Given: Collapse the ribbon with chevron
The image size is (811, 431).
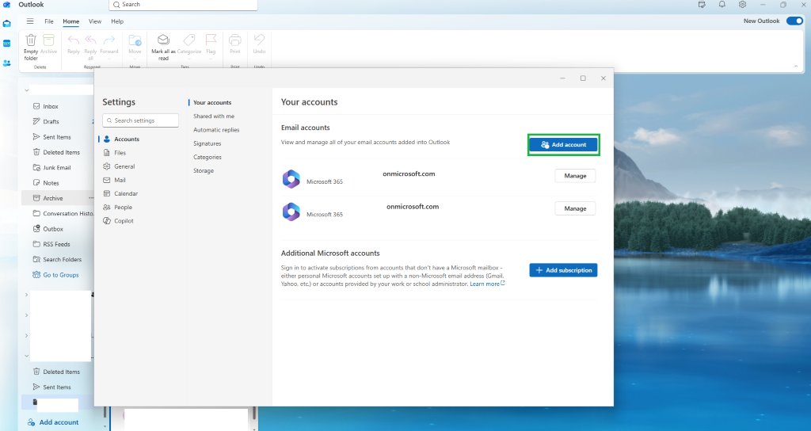Looking at the screenshot, I should [x=796, y=67].
